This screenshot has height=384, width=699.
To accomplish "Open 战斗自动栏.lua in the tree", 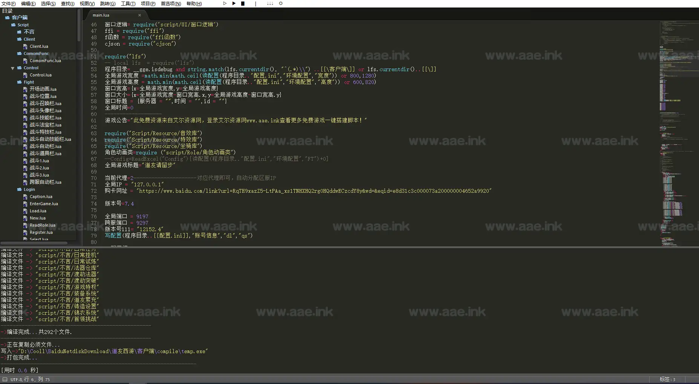I will tap(46, 146).
